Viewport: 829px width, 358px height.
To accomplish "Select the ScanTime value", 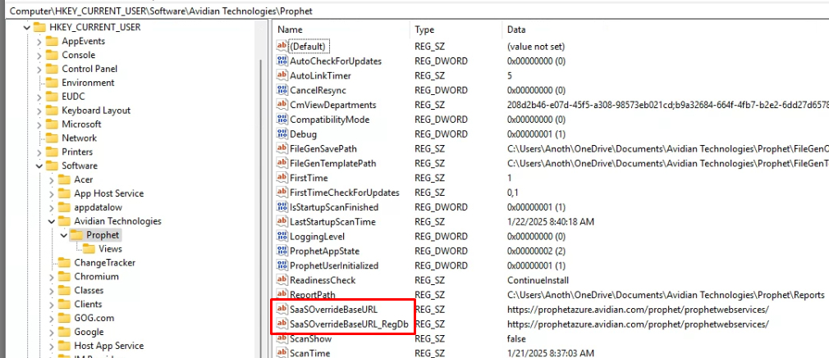I will tap(309, 353).
